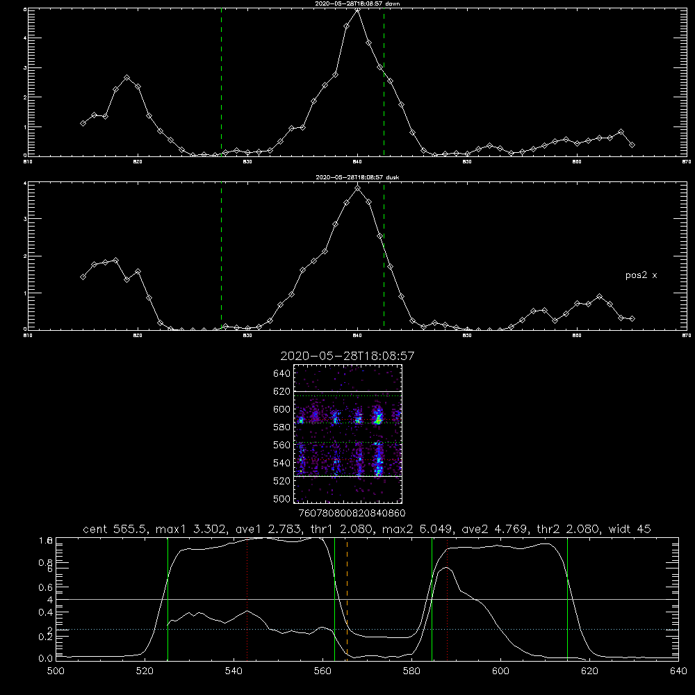Click the orange dashed center line in bottom plot
The height and width of the screenshot is (695, 695).
point(347,598)
